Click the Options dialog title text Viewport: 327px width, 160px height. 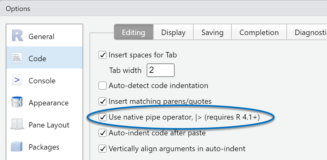pyautogui.click(x=18, y=9)
